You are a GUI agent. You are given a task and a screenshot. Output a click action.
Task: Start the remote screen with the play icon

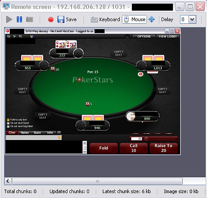coord(9,19)
